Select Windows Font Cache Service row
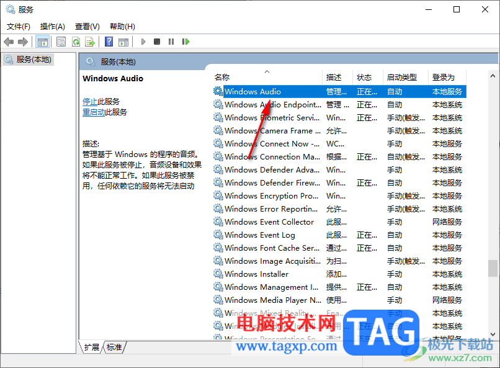500x368 pixels. pyautogui.click(x=339, y=248)
